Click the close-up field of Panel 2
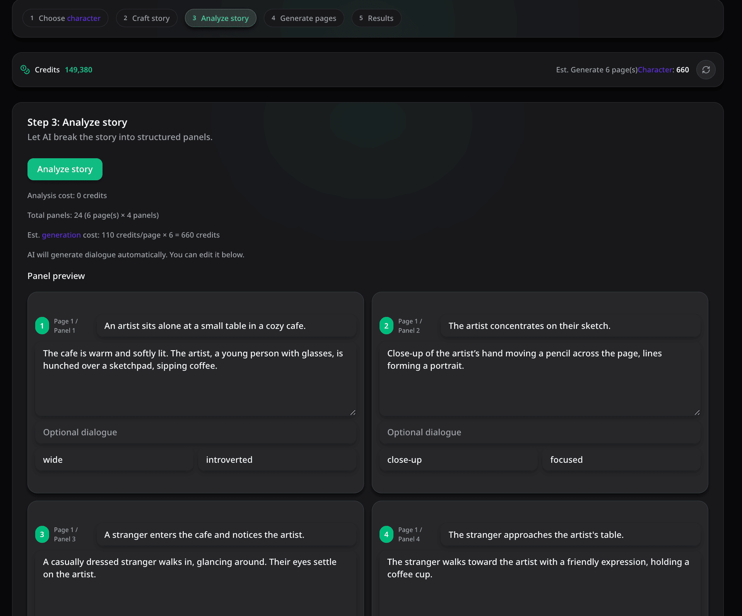742x616 pixels. coord(458,460)
